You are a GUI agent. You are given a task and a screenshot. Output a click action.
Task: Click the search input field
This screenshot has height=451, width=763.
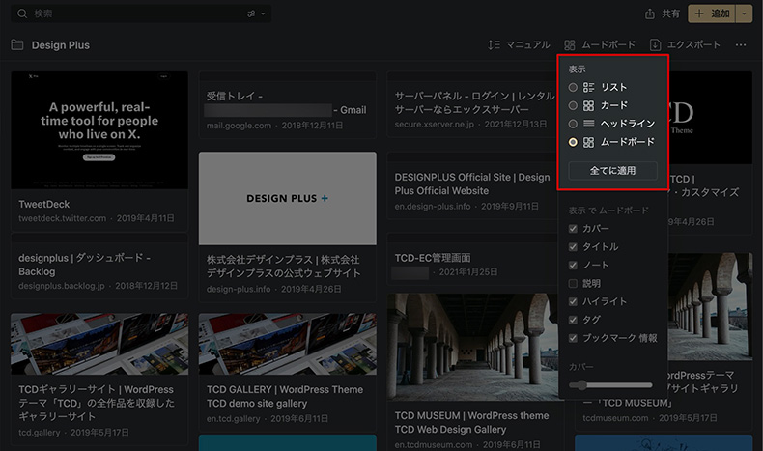141,14
